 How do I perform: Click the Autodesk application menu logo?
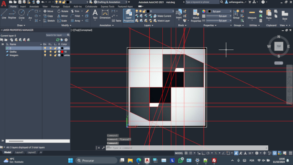[x=3, y=3]
